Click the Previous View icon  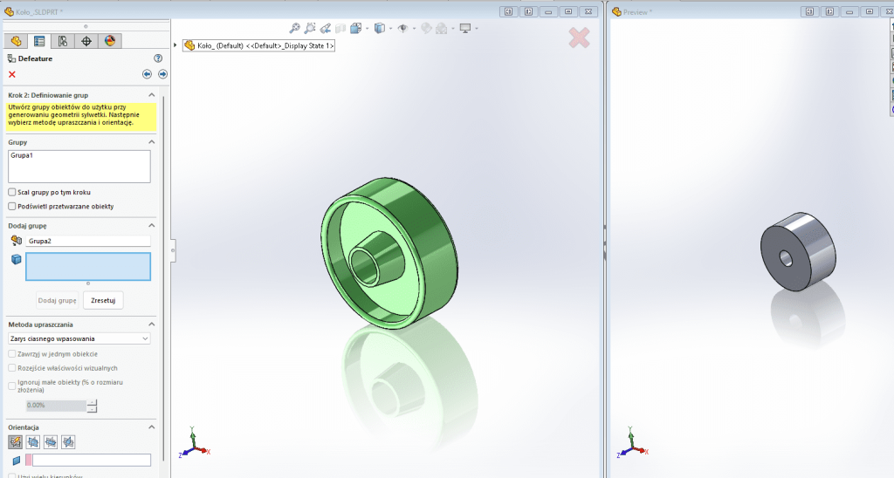click(x=326, y=28)
